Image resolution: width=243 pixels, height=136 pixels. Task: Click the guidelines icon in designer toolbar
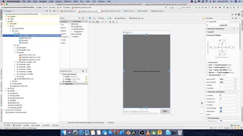pos(117,22)
